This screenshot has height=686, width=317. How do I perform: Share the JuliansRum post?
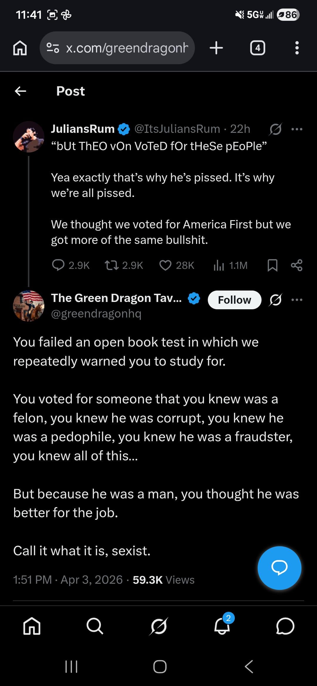296,265
